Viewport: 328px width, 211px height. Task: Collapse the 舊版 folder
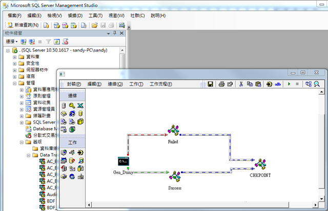(22, 142)
